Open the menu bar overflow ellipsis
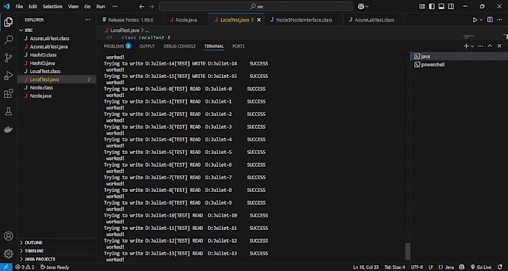508x271 pixels. 115,7
